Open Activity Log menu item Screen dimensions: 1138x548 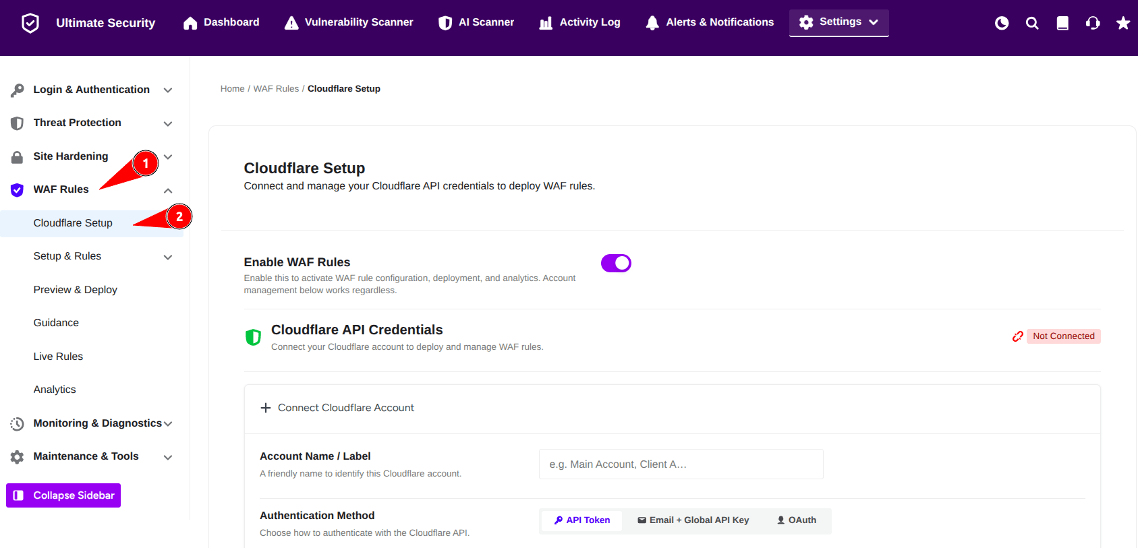click(580, 22)
